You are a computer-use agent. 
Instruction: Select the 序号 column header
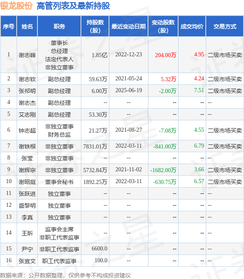[9, 27]
